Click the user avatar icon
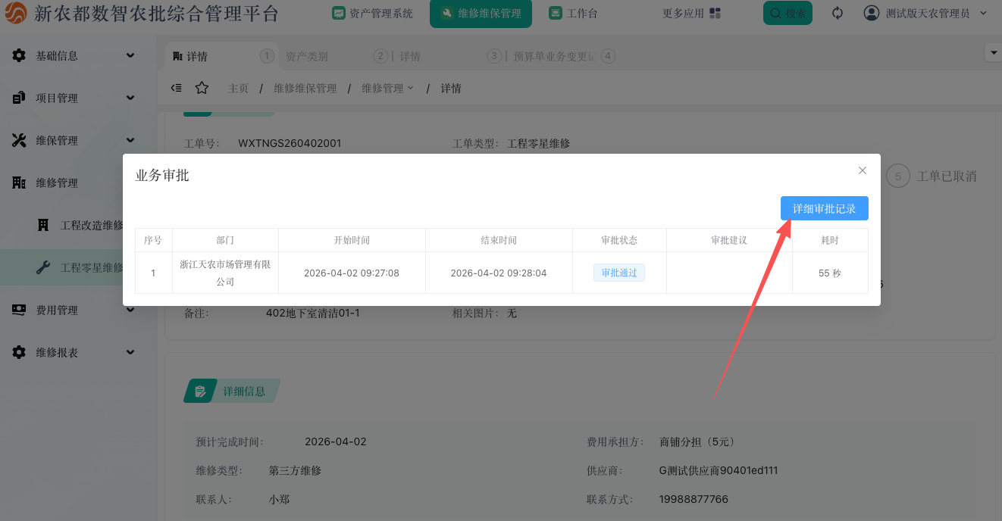1002x521 pixels. 872,13
